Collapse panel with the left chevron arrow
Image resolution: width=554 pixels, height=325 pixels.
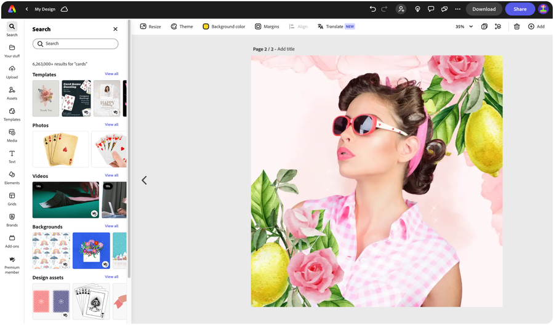click(144, 180)
